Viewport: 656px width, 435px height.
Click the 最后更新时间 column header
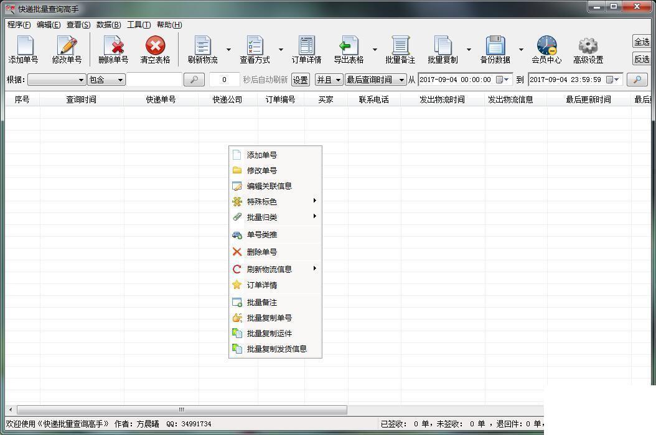[x=589, y=99]
